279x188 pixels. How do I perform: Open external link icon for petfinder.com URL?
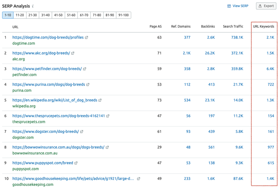click(x=84, y=69)
